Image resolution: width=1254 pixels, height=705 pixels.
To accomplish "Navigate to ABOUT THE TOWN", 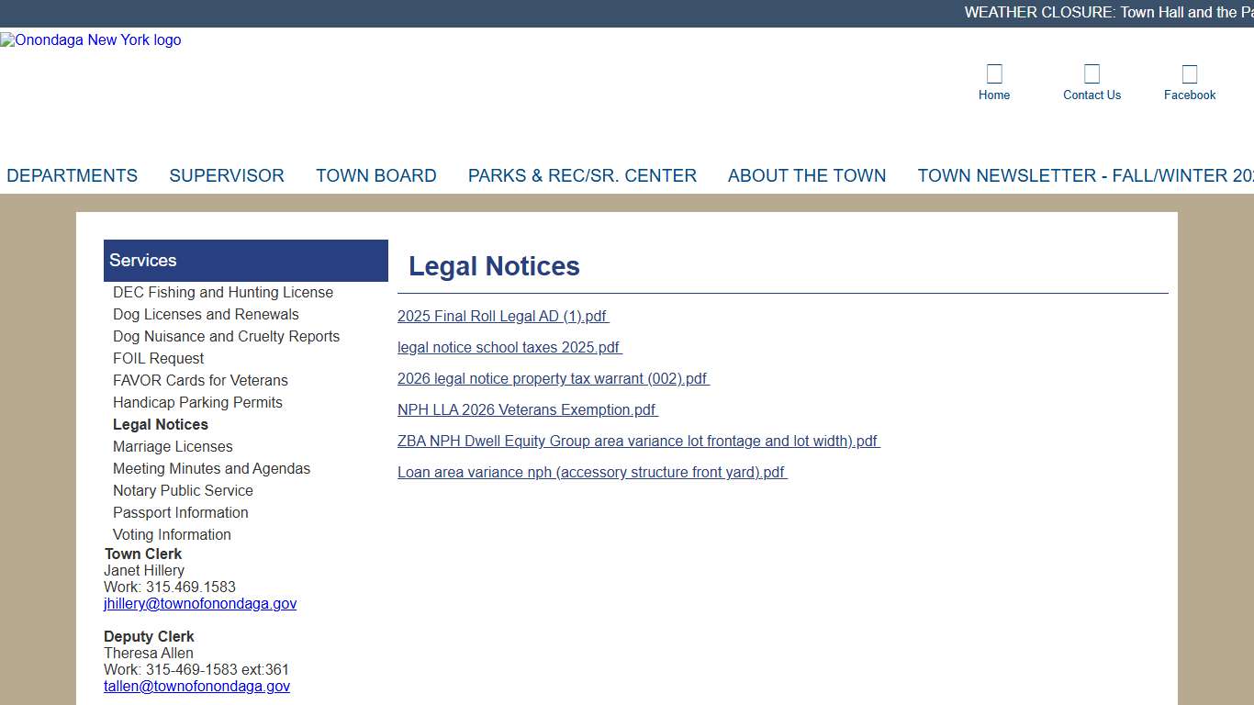I will coord(807,175).
